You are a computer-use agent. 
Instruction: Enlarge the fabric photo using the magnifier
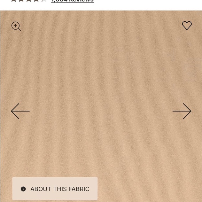(16, 26)
